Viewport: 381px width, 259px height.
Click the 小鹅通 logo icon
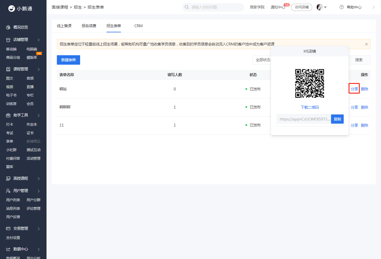click(x=11, y=9)
